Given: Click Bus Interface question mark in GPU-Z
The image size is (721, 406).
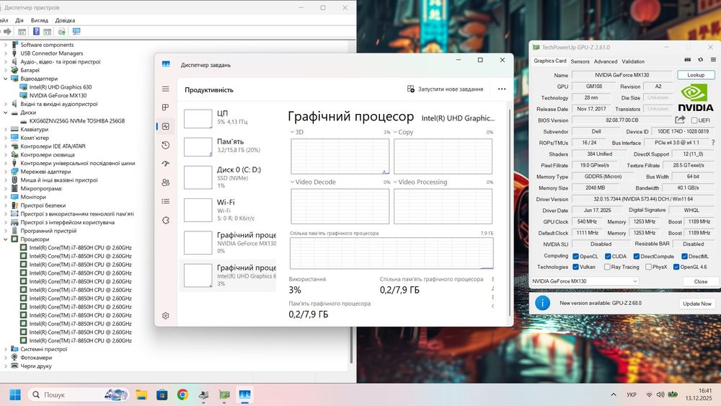Looking at the screenshot, I should (713, 143).
